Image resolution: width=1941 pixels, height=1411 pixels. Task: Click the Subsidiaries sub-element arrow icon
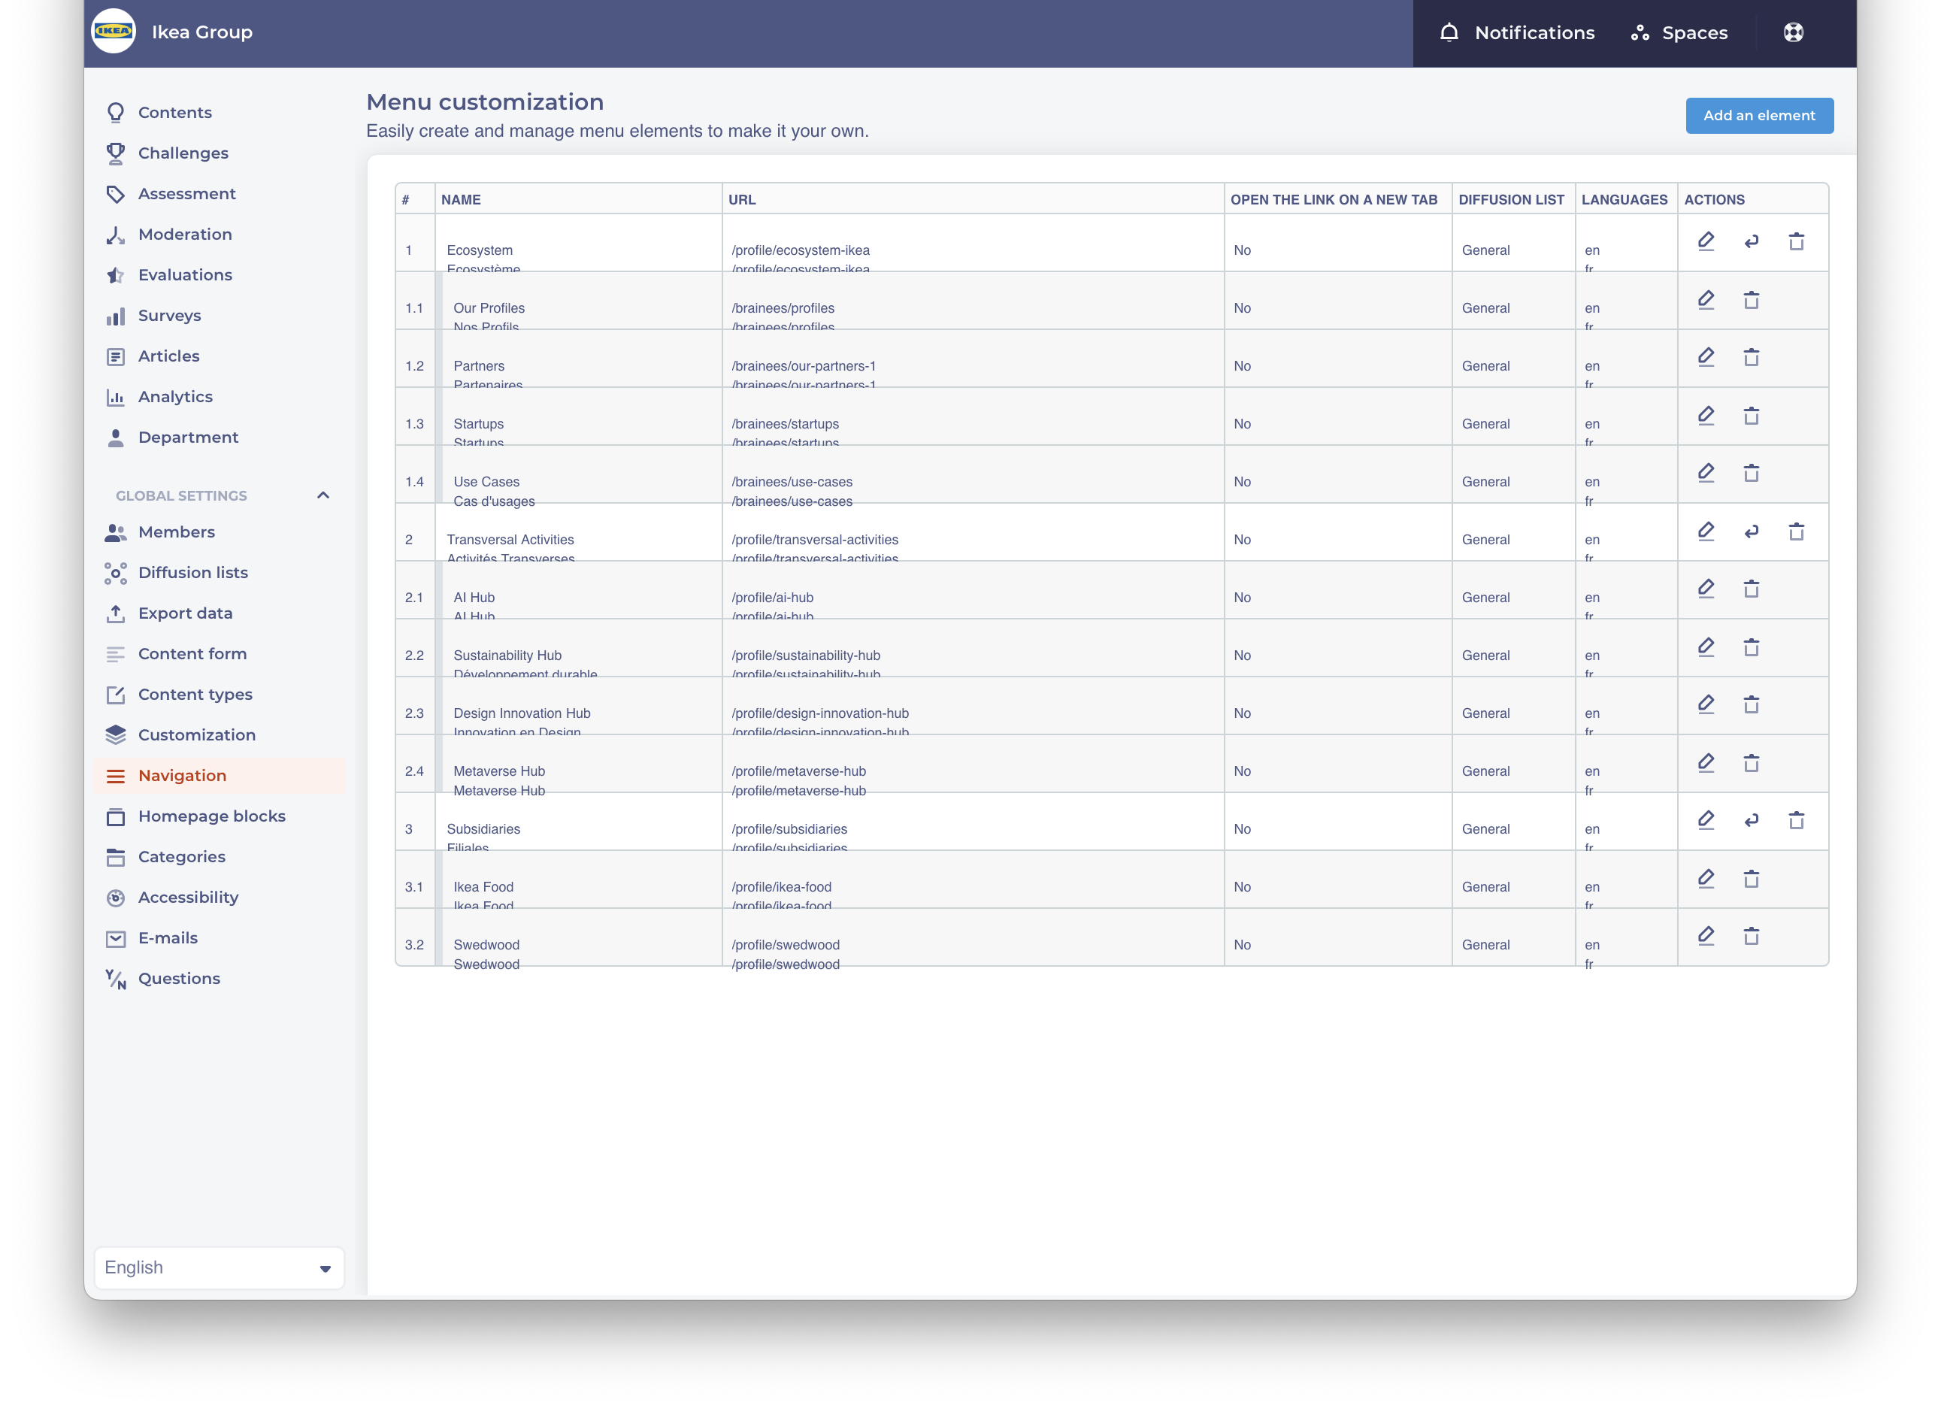click(1751, 821)
